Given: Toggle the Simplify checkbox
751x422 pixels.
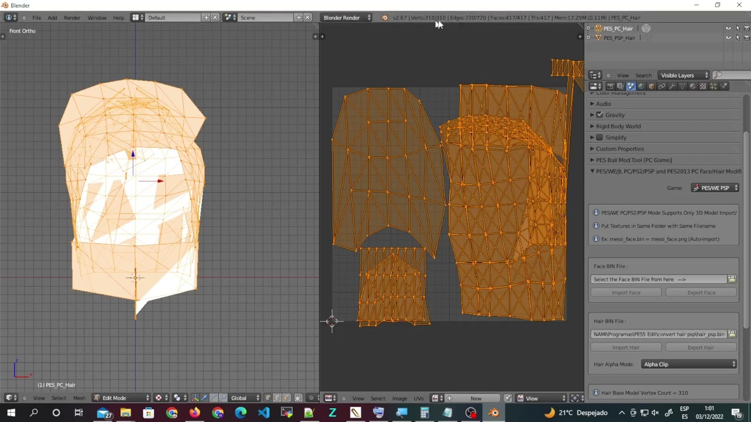Looking at the screenshot, I should pyautogui.click(x=600, y=138).
